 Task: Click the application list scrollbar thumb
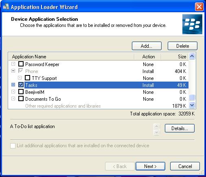click(192, 97)
